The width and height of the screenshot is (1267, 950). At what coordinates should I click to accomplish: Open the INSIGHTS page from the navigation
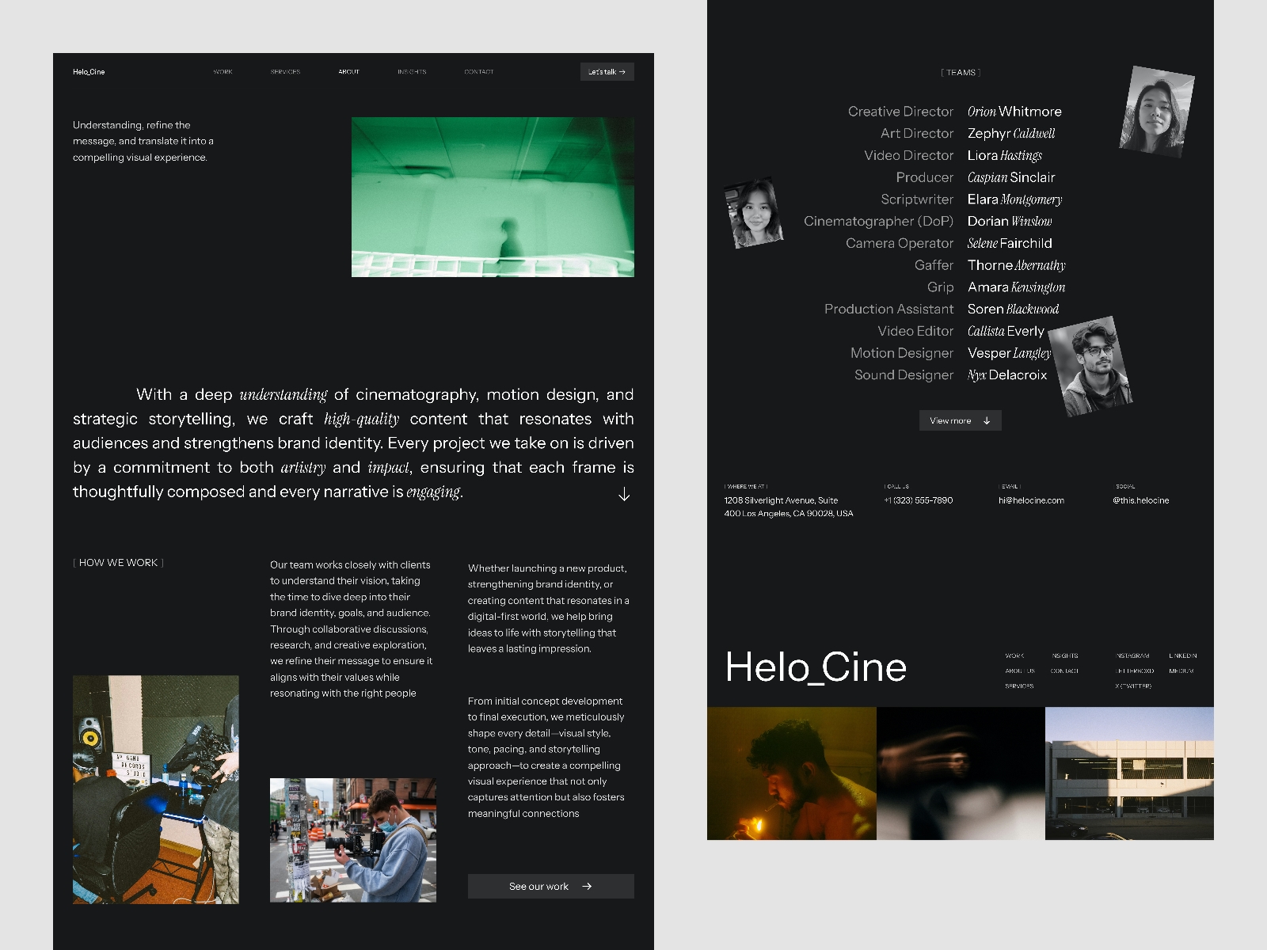411,71
